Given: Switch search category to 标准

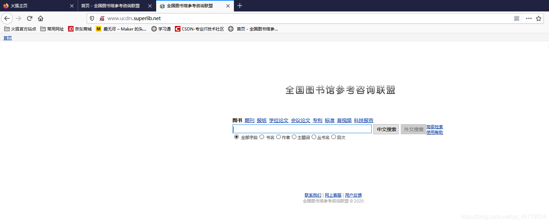Looking at the screenshot, I should click(x=330, y=120).
